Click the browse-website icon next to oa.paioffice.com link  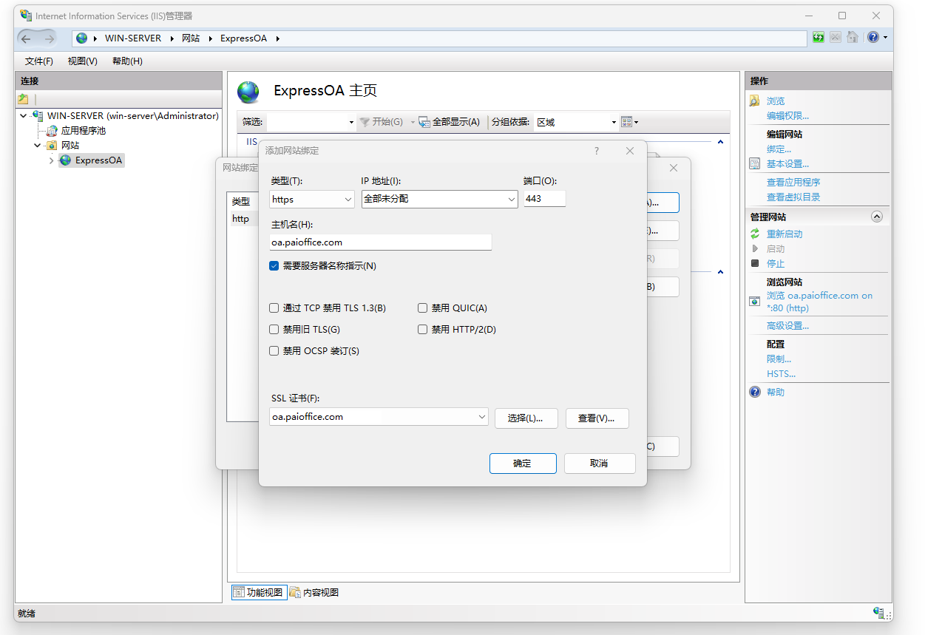(755, 302)
